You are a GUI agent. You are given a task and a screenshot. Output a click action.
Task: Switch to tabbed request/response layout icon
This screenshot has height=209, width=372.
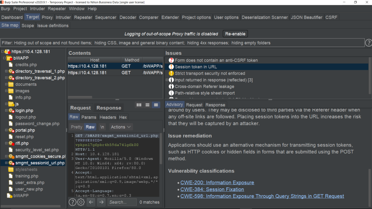[156, 105]
